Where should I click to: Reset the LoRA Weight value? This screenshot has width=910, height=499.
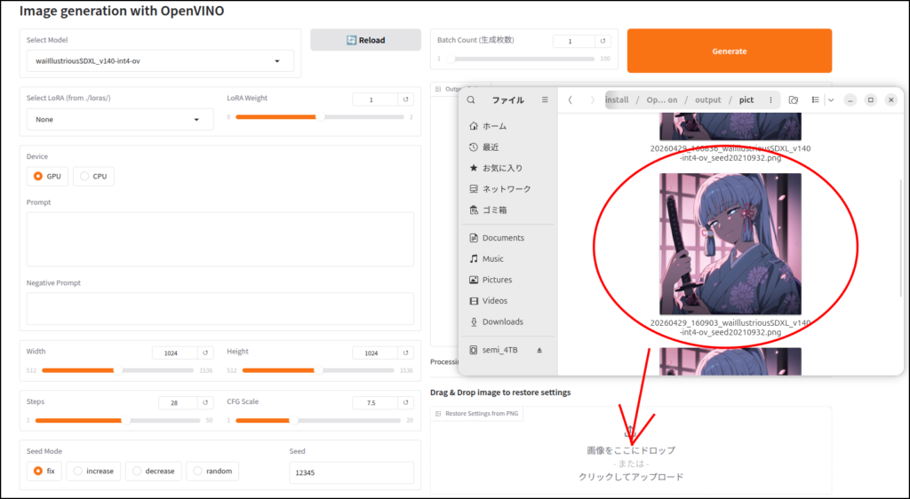(405, 99)
